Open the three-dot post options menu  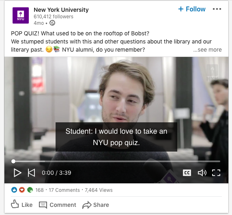(x=217, y=9)
